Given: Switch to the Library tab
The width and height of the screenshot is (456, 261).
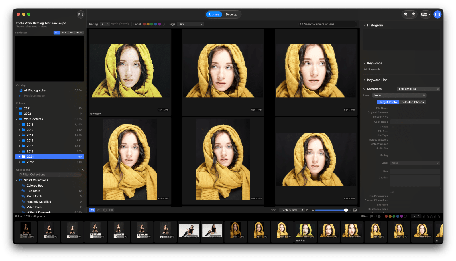Looking at the screenshot, I should point(214,15).
